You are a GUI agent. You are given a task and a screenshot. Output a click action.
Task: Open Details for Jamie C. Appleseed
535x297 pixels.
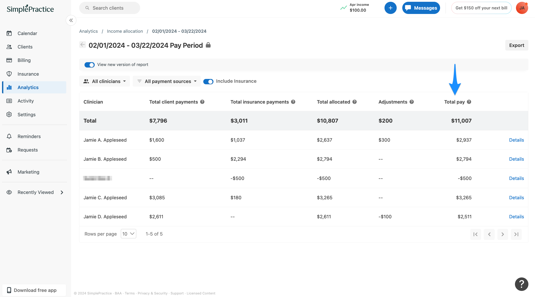click(516, 197)
